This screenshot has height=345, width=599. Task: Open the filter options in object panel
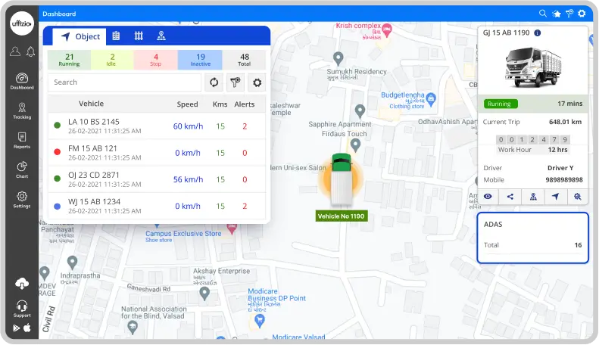tap(236, 82)
